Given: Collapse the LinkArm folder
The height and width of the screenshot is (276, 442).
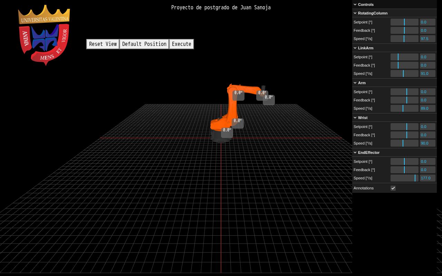Looking at the screenshot, I should coord(394,48).
